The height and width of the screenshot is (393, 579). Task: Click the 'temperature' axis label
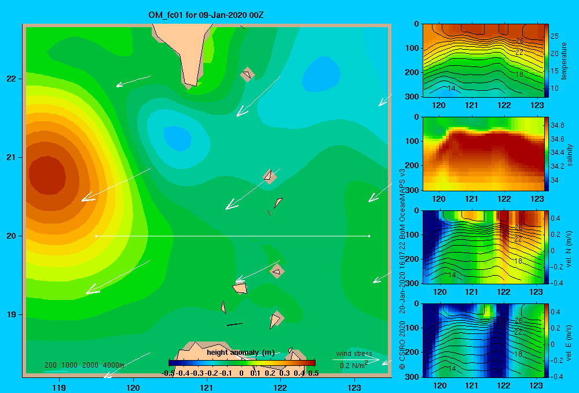564,61
